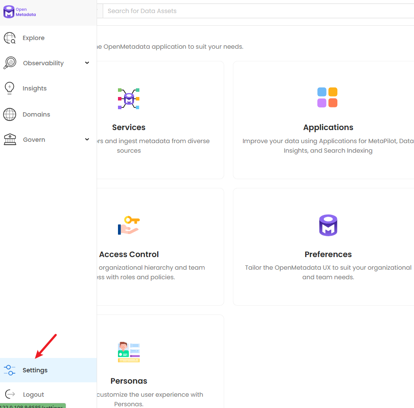Open the Preferences settings heading
The height and width of the screenshot is (408, 414).
(328, 254)
